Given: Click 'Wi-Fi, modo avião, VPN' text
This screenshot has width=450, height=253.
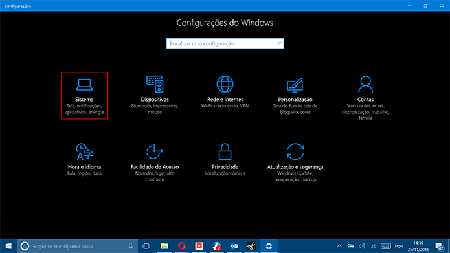Looking at the screenshot, I should pos(225,106).
